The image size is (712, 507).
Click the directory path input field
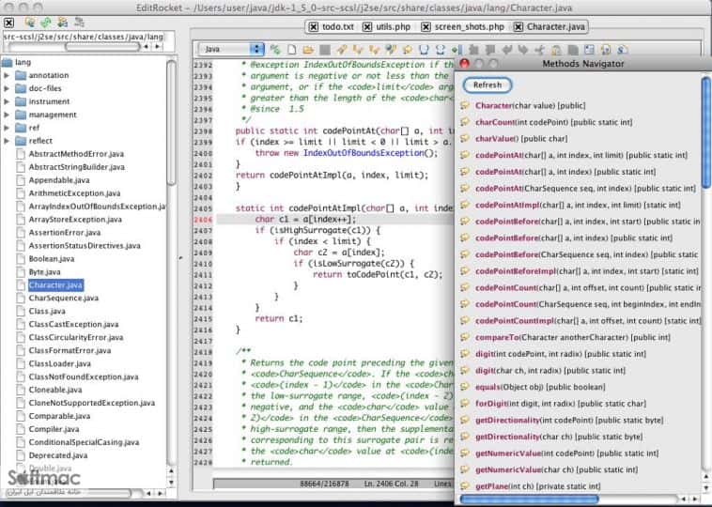pos(83,37)
